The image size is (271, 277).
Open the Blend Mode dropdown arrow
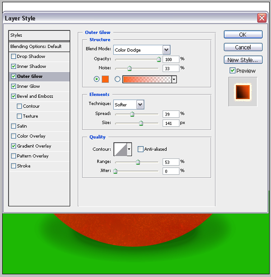tap(166, 50)
